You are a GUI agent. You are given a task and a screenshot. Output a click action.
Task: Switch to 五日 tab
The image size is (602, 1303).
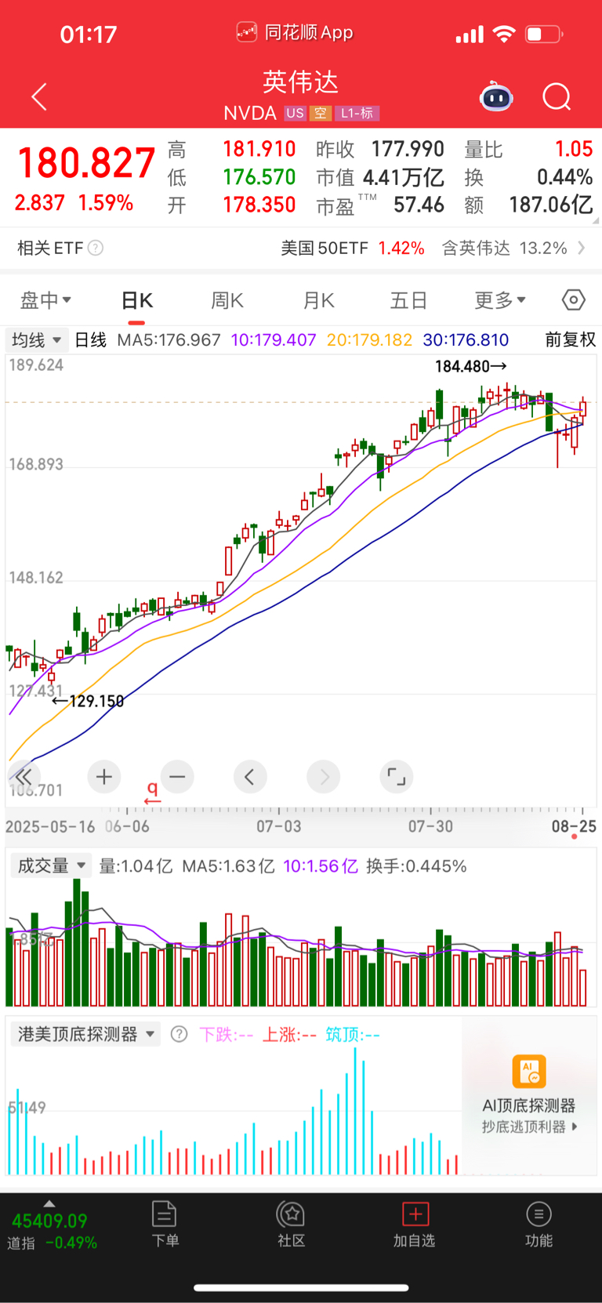[408, 300]
